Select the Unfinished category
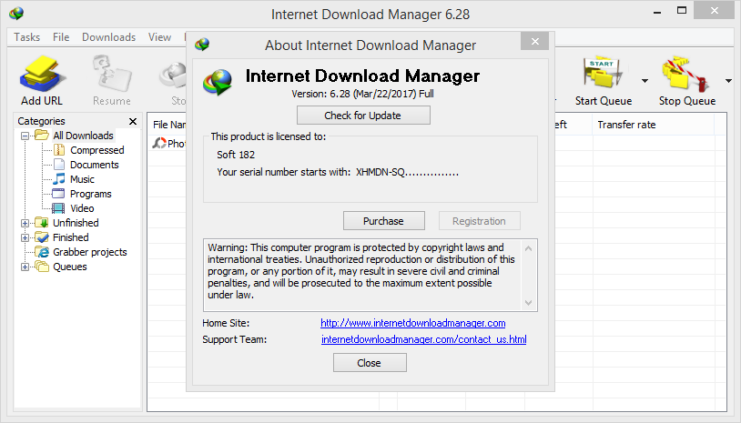The height and width of the screenshot is (423, 741). click(76, 223)
